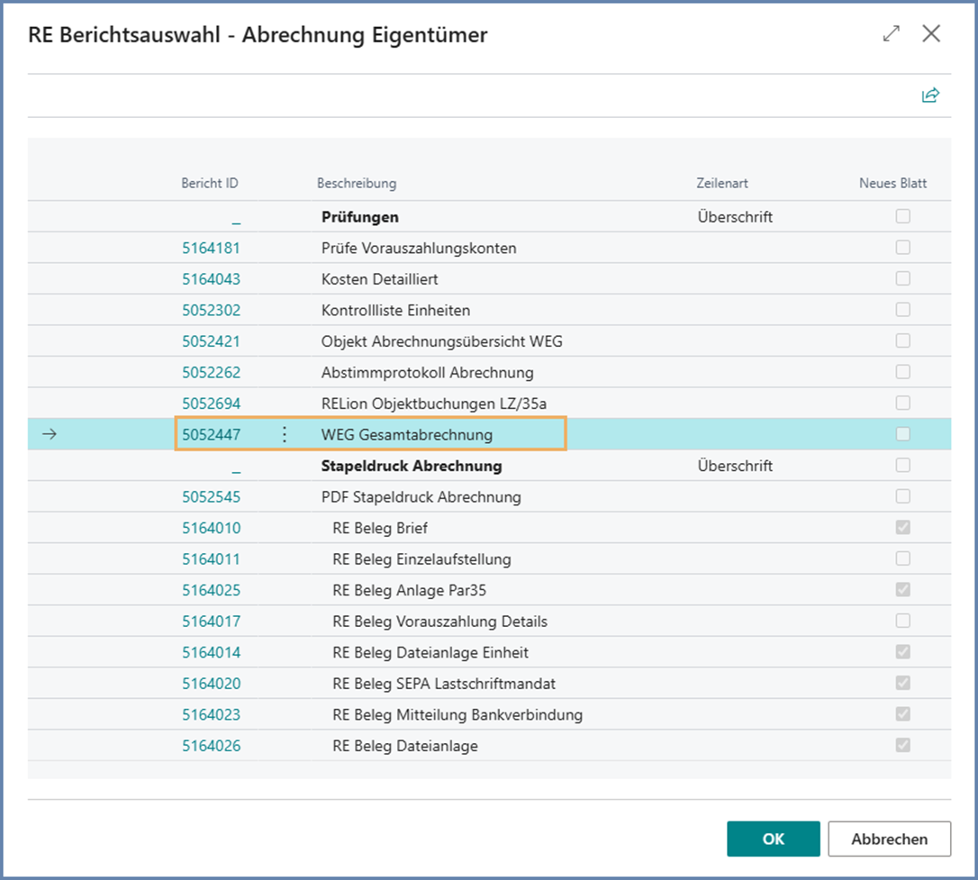Toggle Neues Blatt for RE Beleg Einzelaufstellung

pos(902,559)
